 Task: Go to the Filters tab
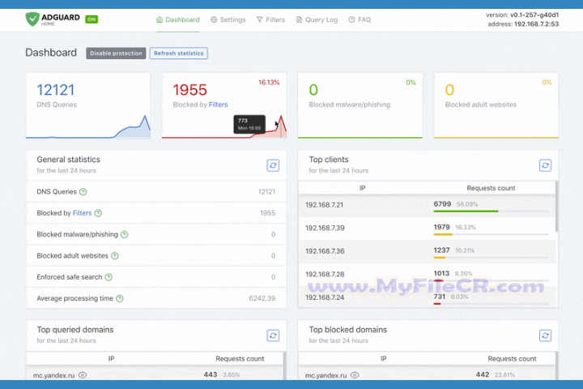pyautogui.click(x=270, y=19)
